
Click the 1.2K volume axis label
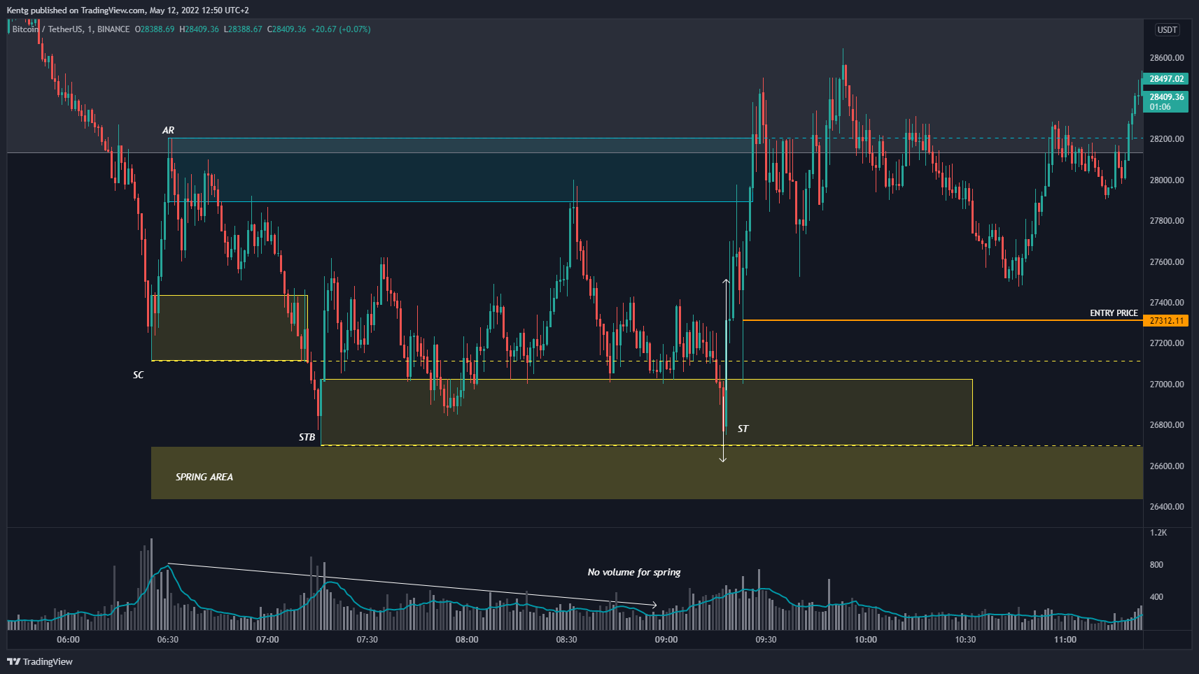(x=1158, y=533)
